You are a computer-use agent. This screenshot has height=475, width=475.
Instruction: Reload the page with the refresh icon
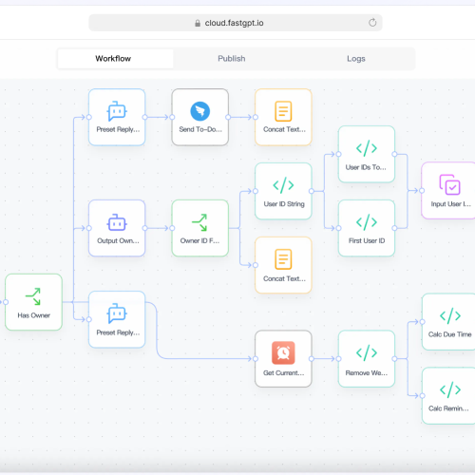click(372, 23)
